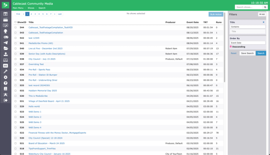The image size is (270, 155).
Task: Click the headset sidebar icon
Action: tap(5, 31)
